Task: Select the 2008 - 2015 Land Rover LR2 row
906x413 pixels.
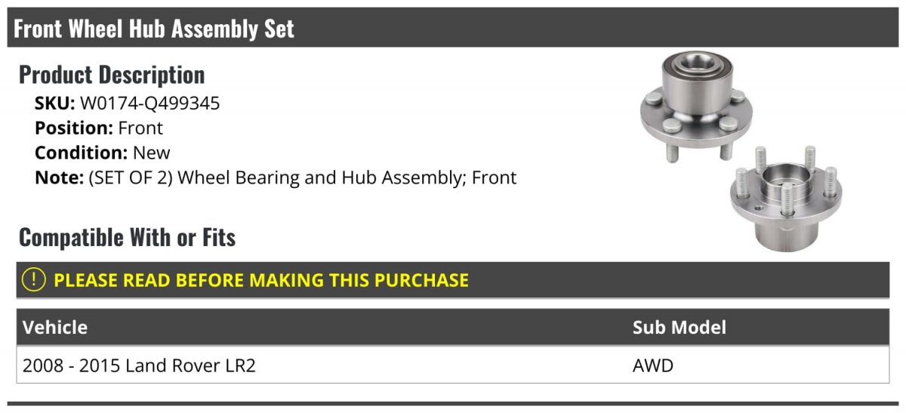Action: 452,365
